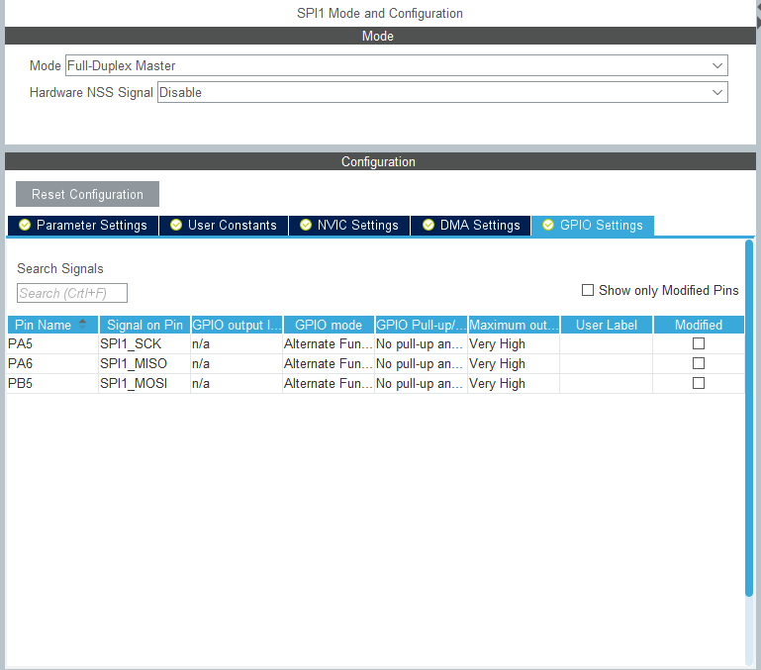Click the User Label column header
The width and height of the screenshot is (761, 670).
pyautogui.click(x=607, y=325)
